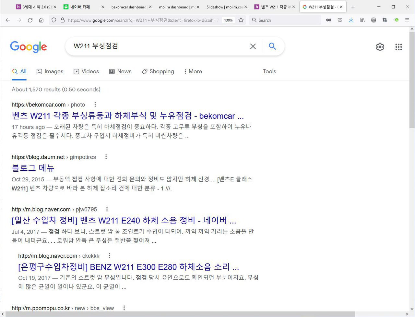Focus the Firefox address bar URL
The height and width of the screenshot is (317, 415).
[x=143, y=20]
